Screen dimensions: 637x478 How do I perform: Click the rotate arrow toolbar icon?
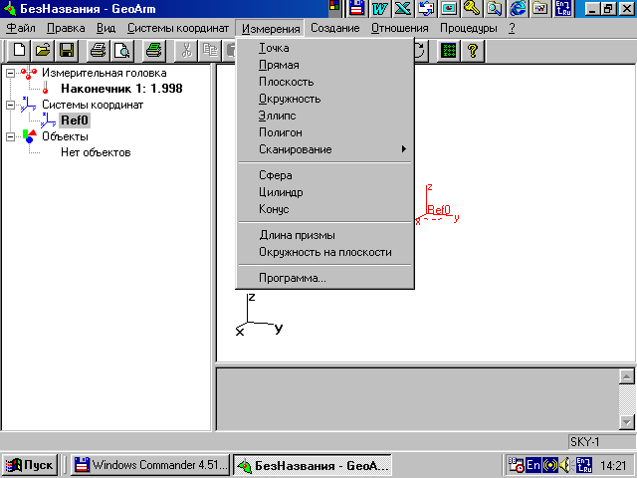pos(420,51)
